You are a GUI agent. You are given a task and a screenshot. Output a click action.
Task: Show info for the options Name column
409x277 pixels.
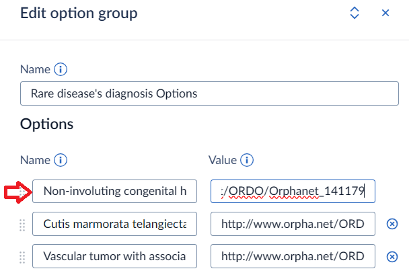pos(61,160)
